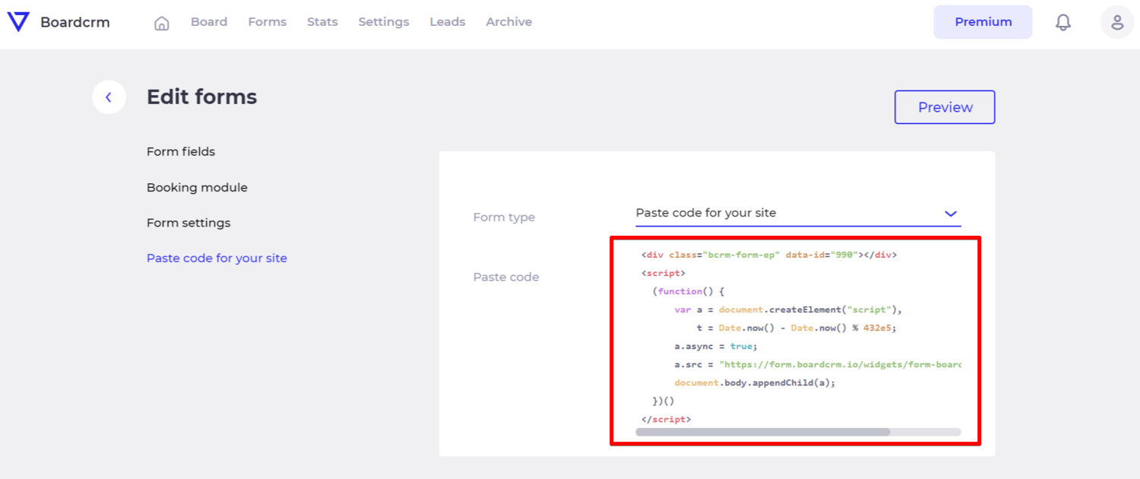
Task: Select Booking module in sidebar
Action: (197, 187)
